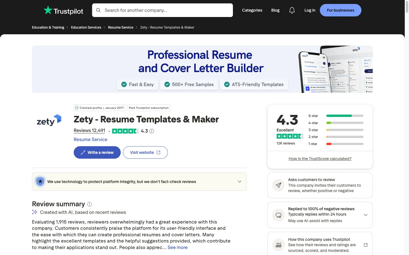Filter by 3-star rating bar
Viewport: 409px width, 255px height.
click(336, 130)
